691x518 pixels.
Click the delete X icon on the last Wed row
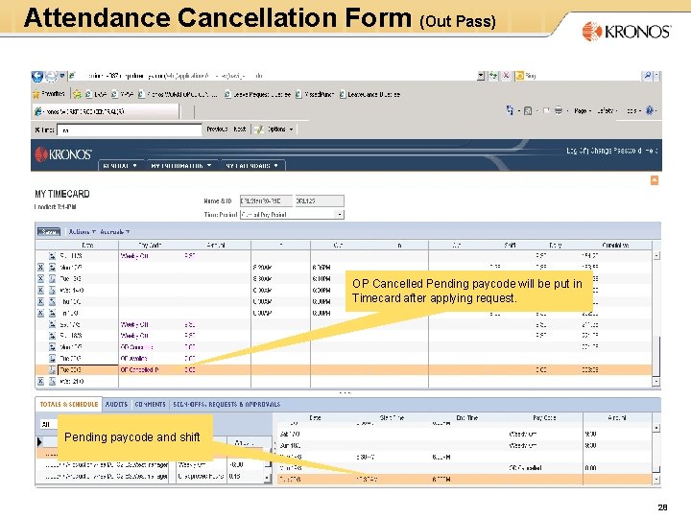(x=40, y=382)
